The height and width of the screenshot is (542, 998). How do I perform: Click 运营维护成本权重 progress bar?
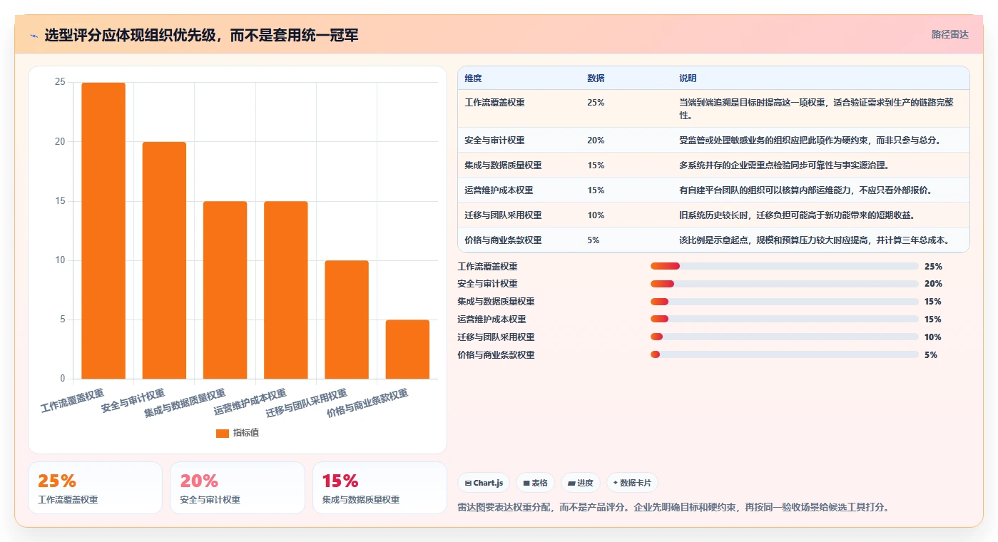(785, 319)
